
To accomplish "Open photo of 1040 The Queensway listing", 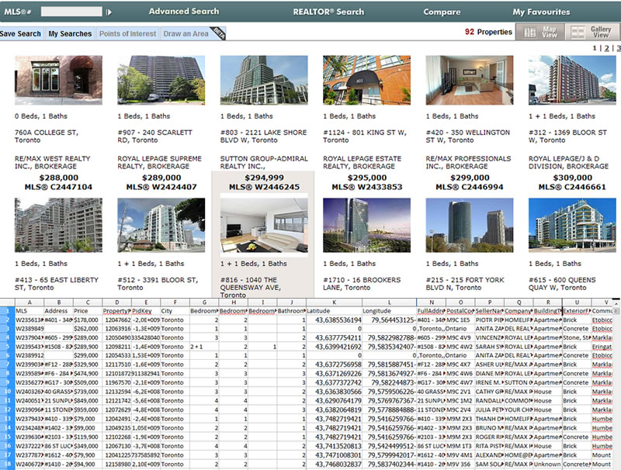I will click(x=264, y=225).
